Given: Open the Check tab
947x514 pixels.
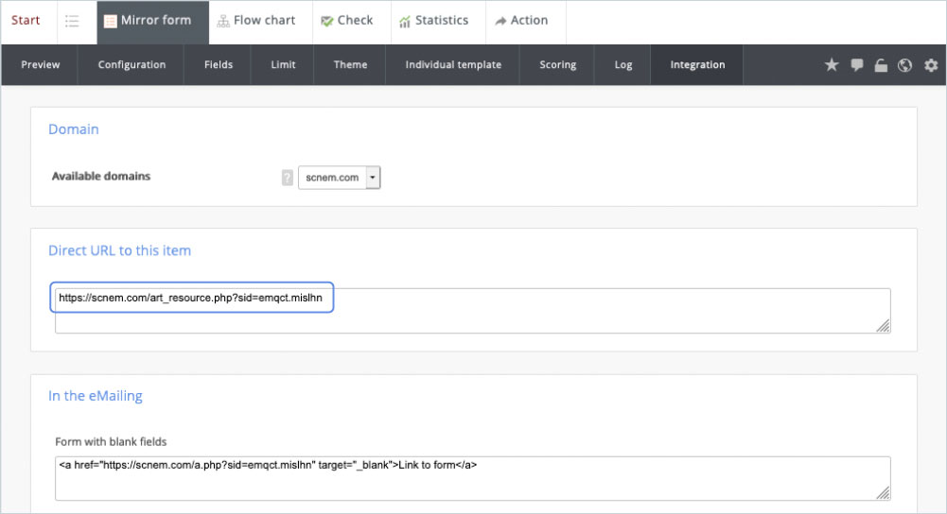Looking at the screenshot, I should click(x=346, y=21).
